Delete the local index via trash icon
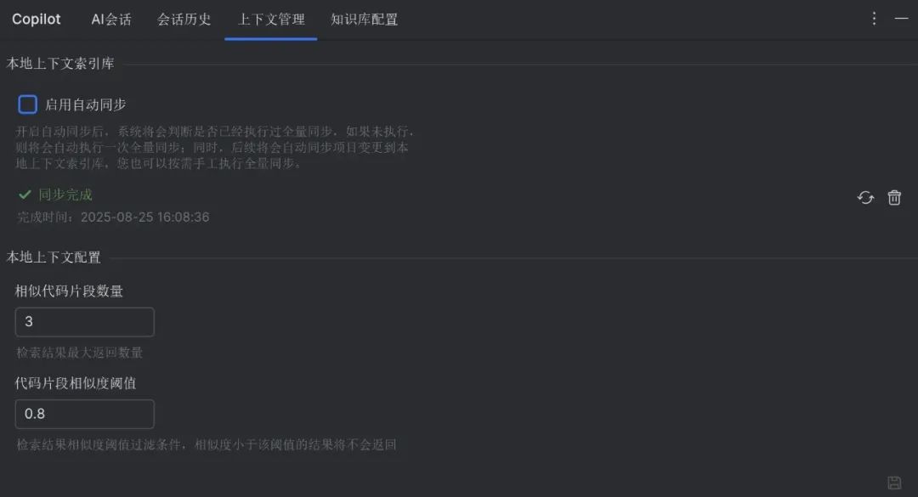Screen dimensions: 918x497 click(894, 198)
